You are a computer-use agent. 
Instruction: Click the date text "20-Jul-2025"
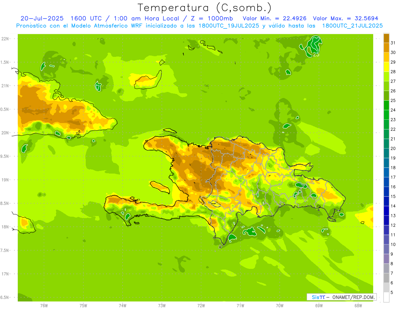pyautogui.click(x=42, y=18)
